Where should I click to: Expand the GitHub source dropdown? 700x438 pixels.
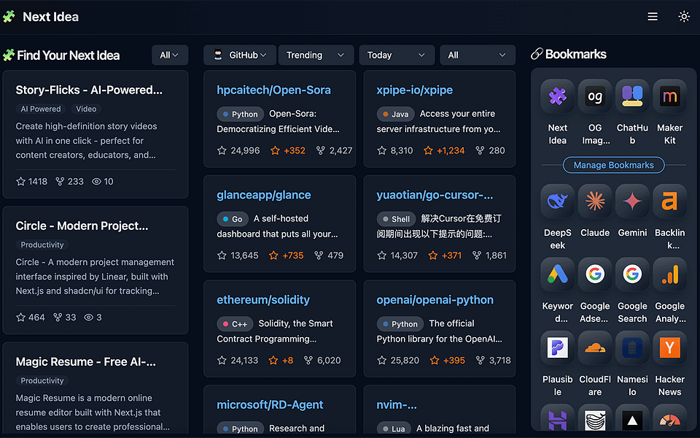240,55
